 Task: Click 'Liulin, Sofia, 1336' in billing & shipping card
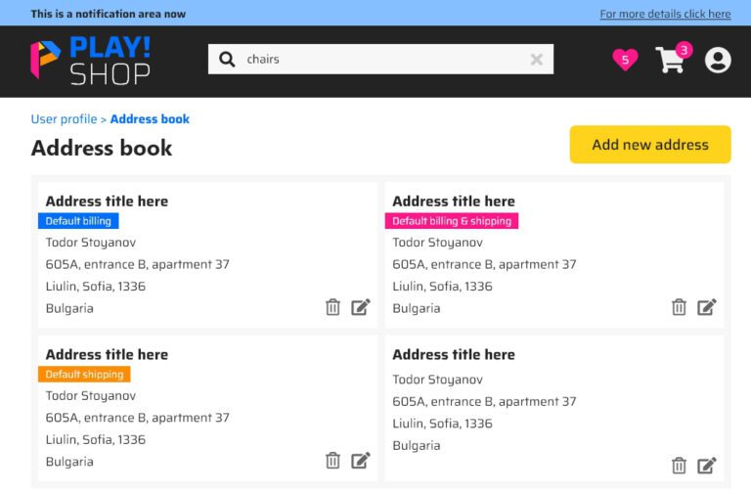(x=442, y=286)
